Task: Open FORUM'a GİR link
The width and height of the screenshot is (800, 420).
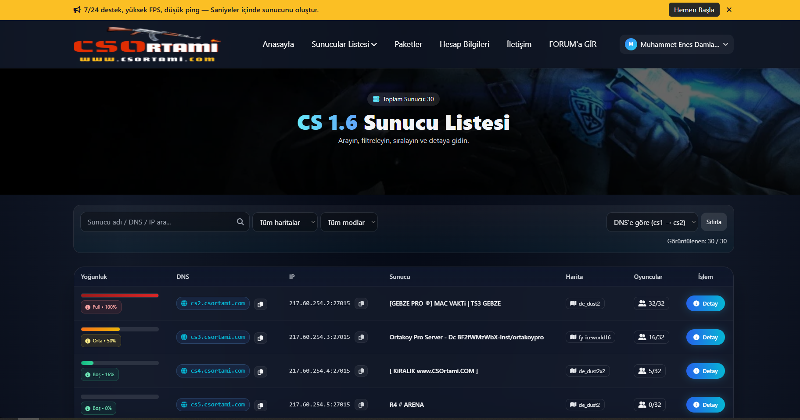Action: 573,44
